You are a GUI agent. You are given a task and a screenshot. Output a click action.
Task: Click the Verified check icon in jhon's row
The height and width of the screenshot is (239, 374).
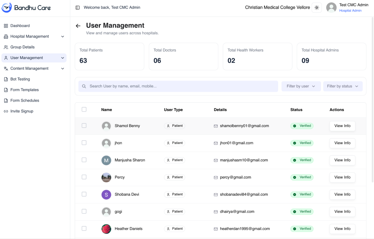[x=295, y=143]
